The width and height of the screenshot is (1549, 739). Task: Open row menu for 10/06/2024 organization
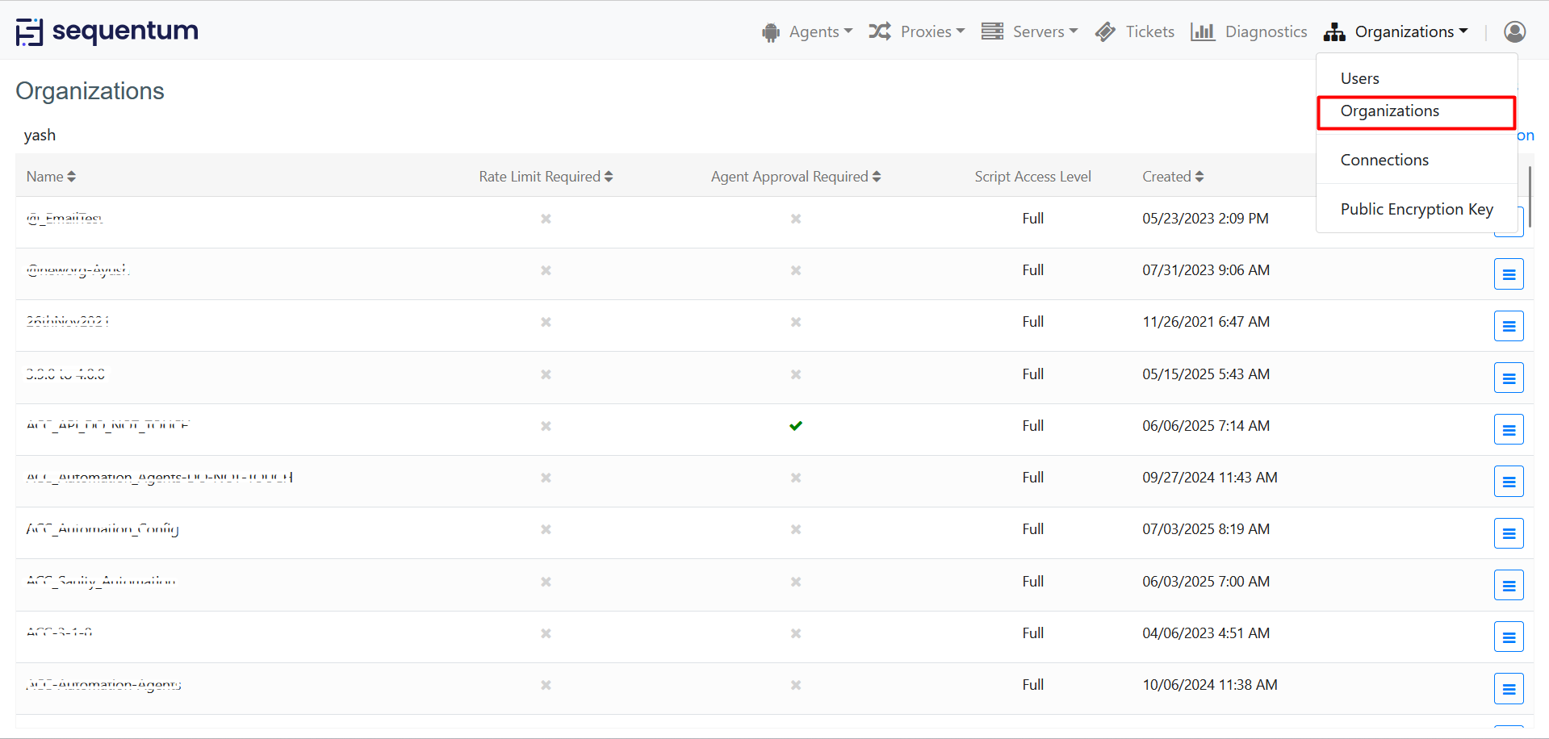point(1508,689)
